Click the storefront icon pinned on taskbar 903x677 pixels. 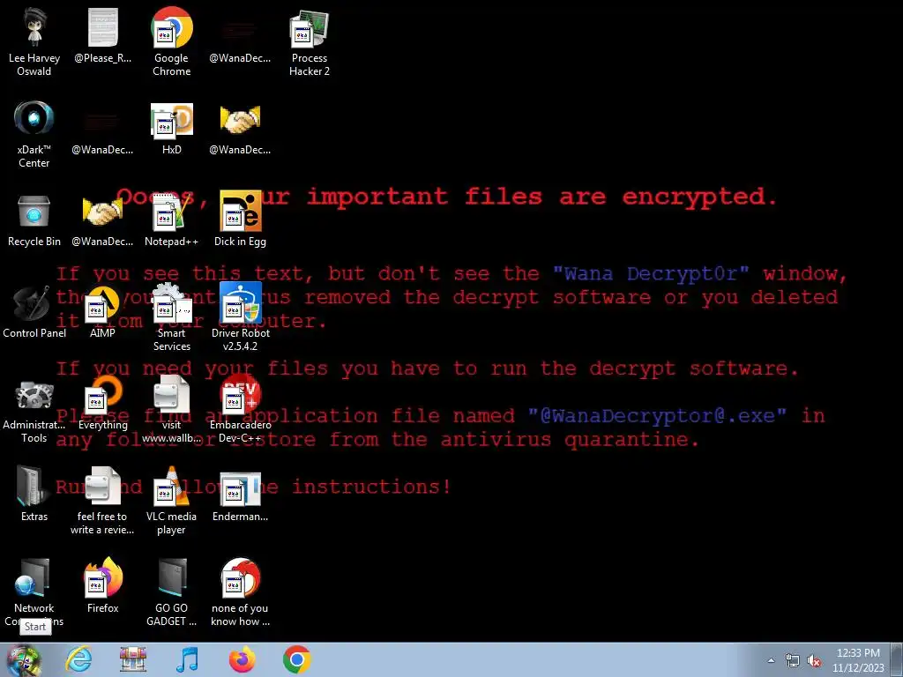[x=133, y=659]
